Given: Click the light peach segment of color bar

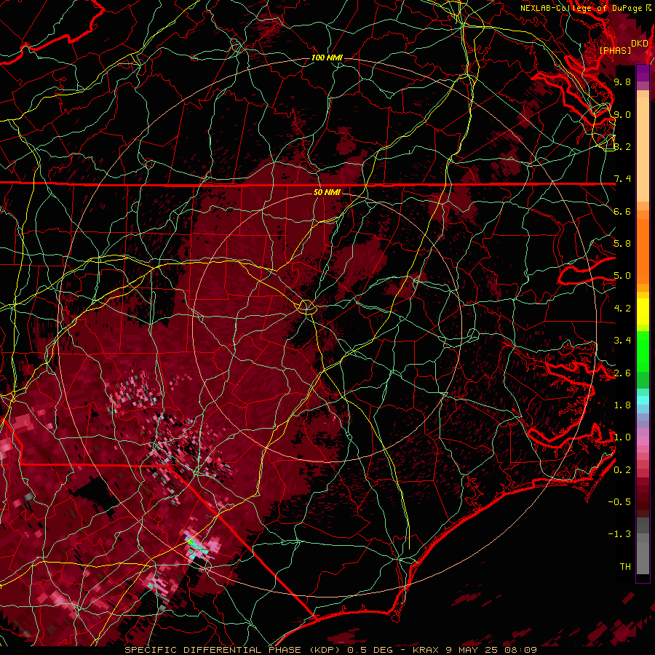Looking at the screenshot, I should (x=643, y=149).
